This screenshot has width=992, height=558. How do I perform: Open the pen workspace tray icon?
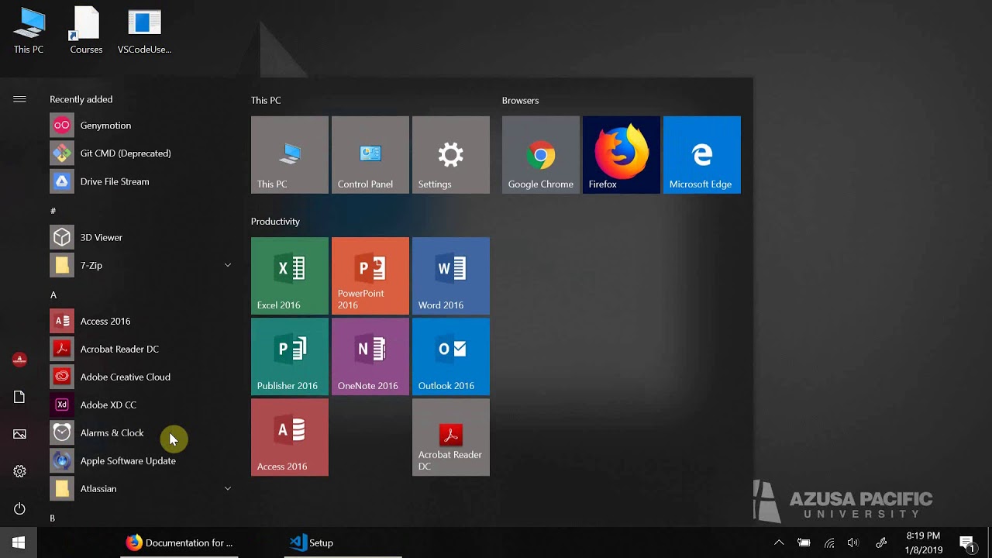coord(881,542)
